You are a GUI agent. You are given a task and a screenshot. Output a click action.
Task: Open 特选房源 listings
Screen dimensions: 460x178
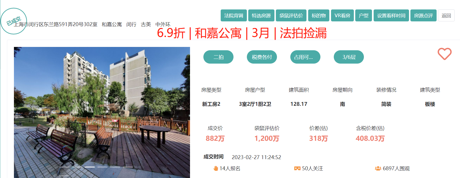261,16
